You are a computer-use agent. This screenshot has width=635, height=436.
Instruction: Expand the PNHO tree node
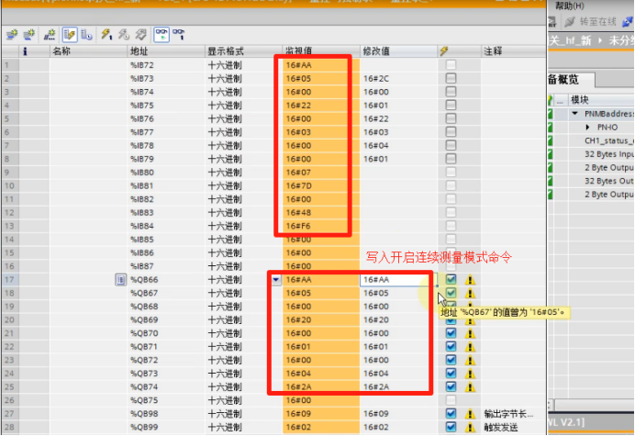point(587,128)
